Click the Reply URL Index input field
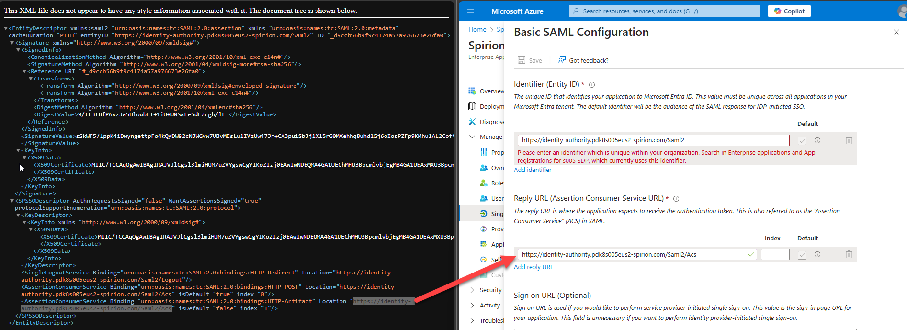This screenshot has width=907, height=330. (775, 255)
